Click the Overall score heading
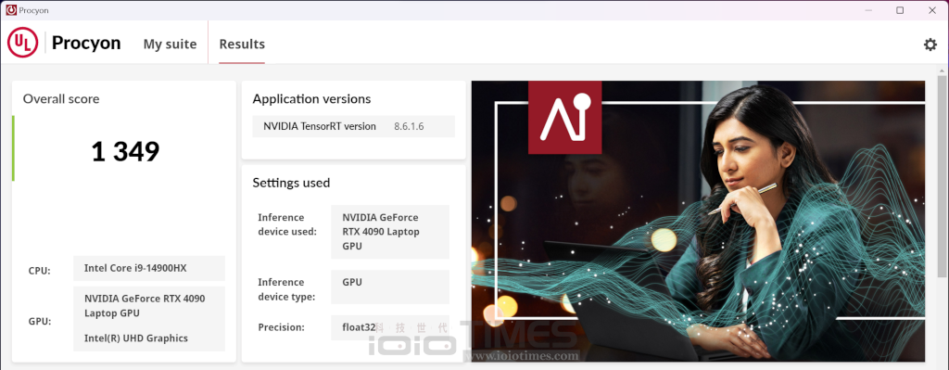 61,98
